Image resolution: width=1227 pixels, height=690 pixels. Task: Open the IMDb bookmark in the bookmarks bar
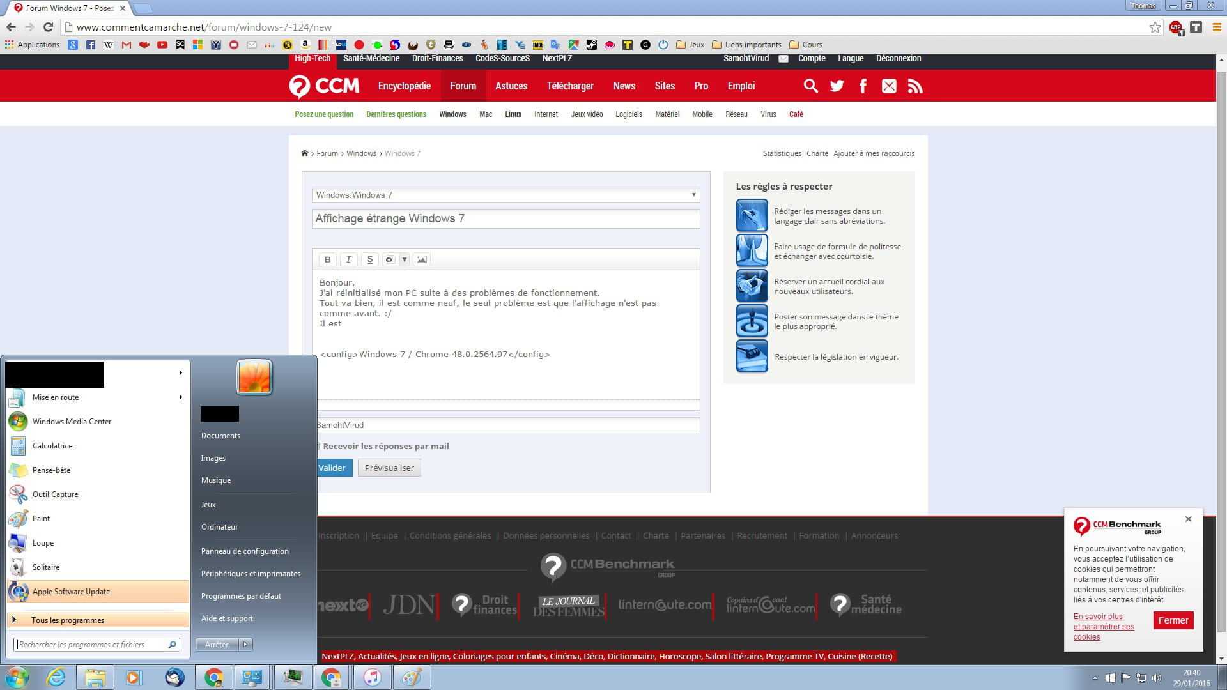click(538, 45)
